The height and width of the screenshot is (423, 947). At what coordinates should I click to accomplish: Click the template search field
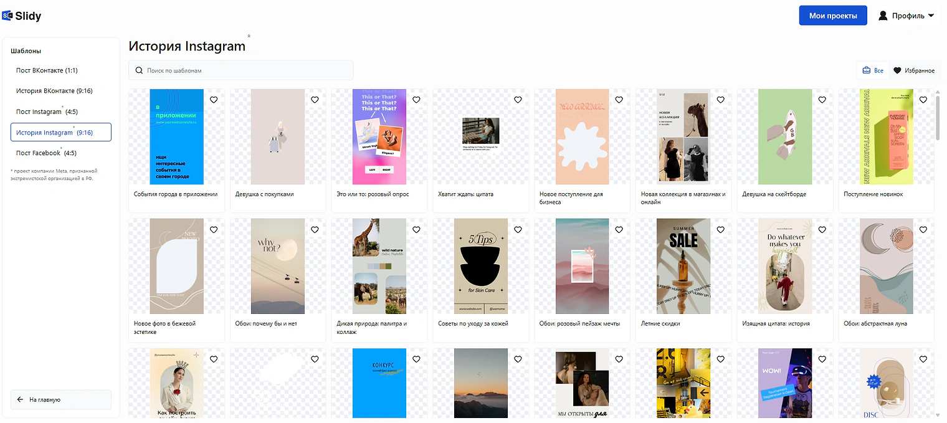[241, 70]
